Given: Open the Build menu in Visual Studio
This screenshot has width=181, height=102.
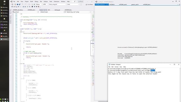Looking at the screenshot, I should (32, 1).
